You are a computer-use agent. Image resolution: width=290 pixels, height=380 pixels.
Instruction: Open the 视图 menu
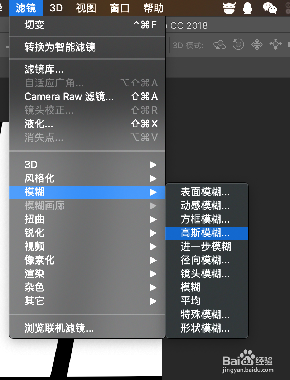pyautogui.click(x=86, y=8)
